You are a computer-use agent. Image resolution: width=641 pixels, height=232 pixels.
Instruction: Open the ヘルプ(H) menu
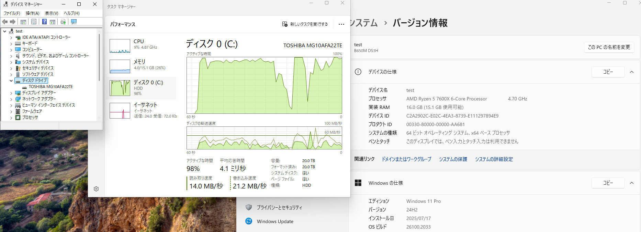click(72, 13)
